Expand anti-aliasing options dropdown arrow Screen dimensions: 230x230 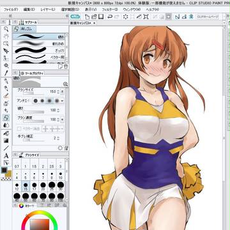62,101
